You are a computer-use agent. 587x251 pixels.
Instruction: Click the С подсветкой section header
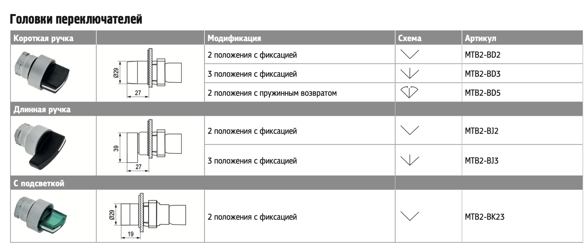39,184
